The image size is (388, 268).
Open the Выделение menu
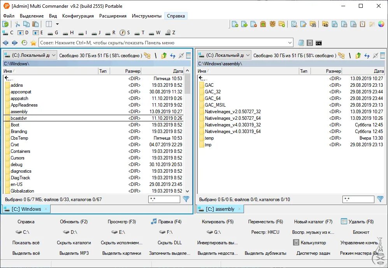32,16
